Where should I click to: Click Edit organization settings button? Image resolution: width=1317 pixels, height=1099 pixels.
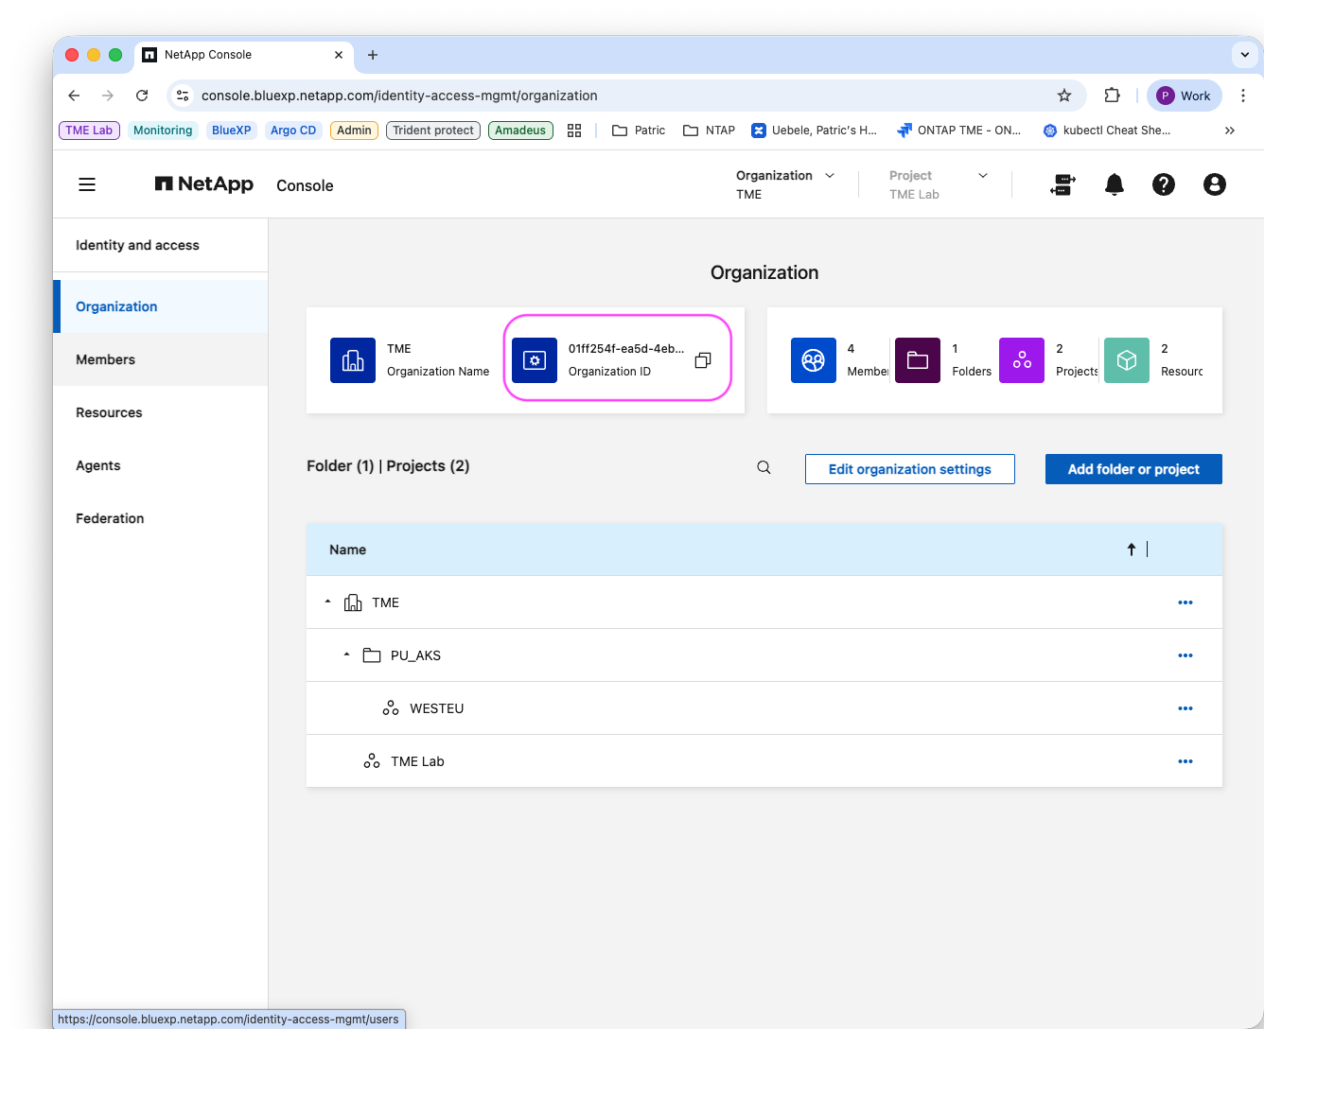click(910, 469)
